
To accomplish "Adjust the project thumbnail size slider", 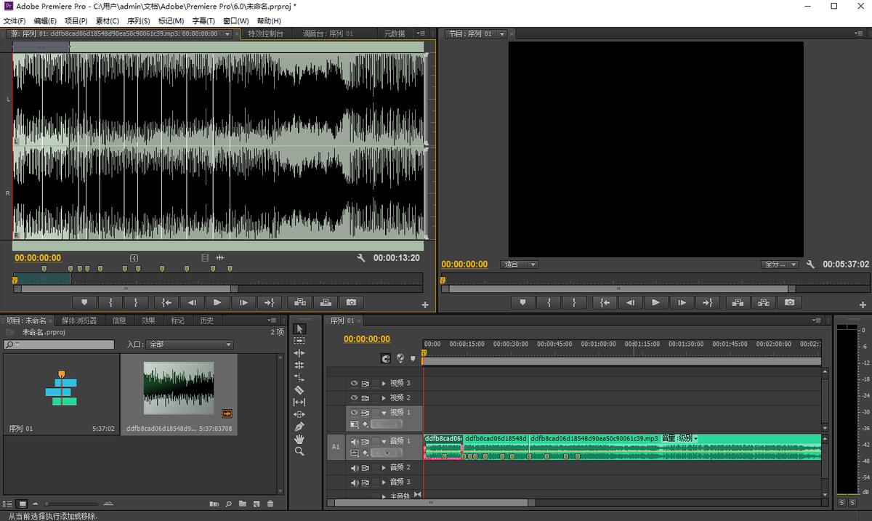I will coord(48,504).
